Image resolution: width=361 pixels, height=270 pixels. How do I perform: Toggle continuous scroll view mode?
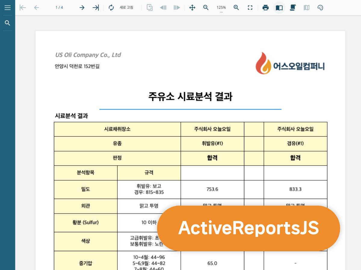(x=293, y=7)
